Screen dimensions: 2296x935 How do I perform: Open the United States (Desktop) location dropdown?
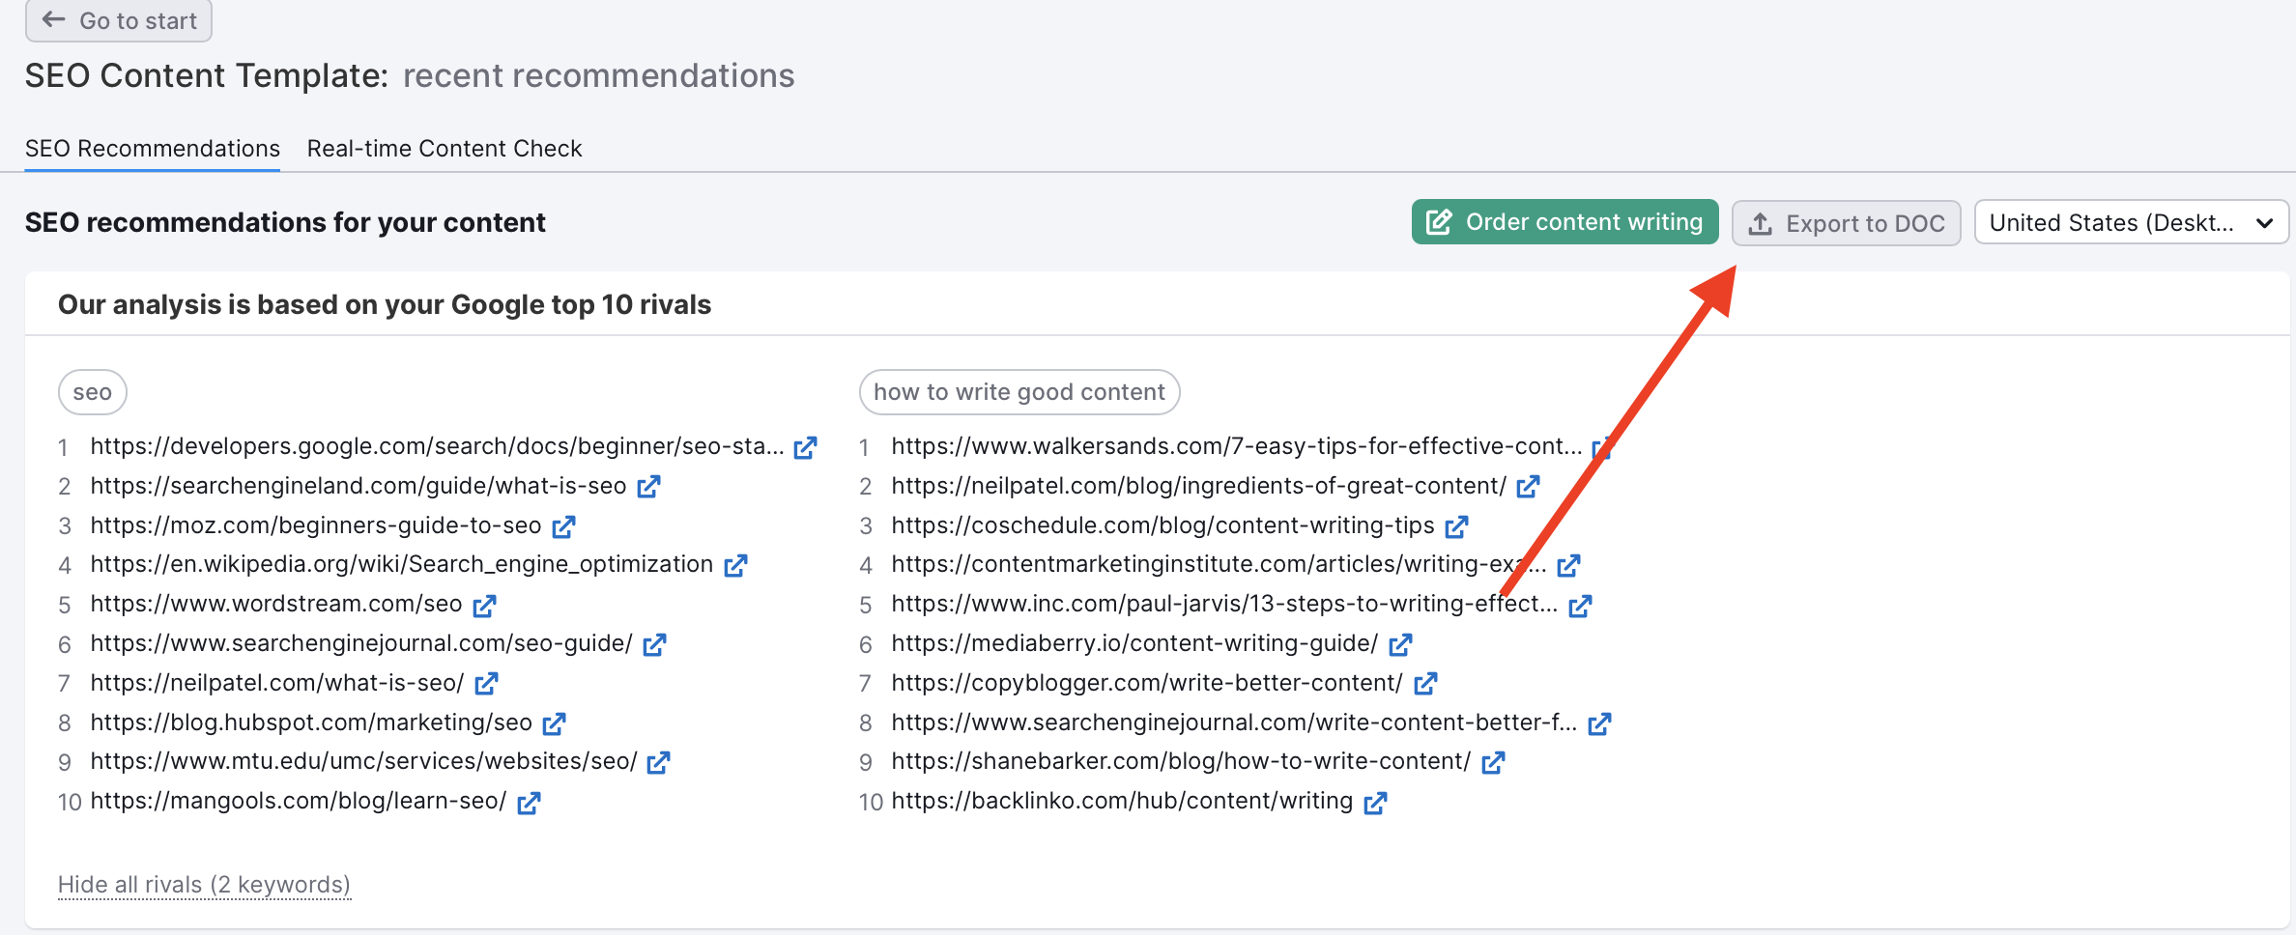(2131, 223)
